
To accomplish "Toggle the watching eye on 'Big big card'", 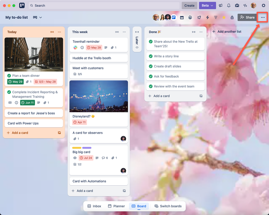I will point(75,158).
